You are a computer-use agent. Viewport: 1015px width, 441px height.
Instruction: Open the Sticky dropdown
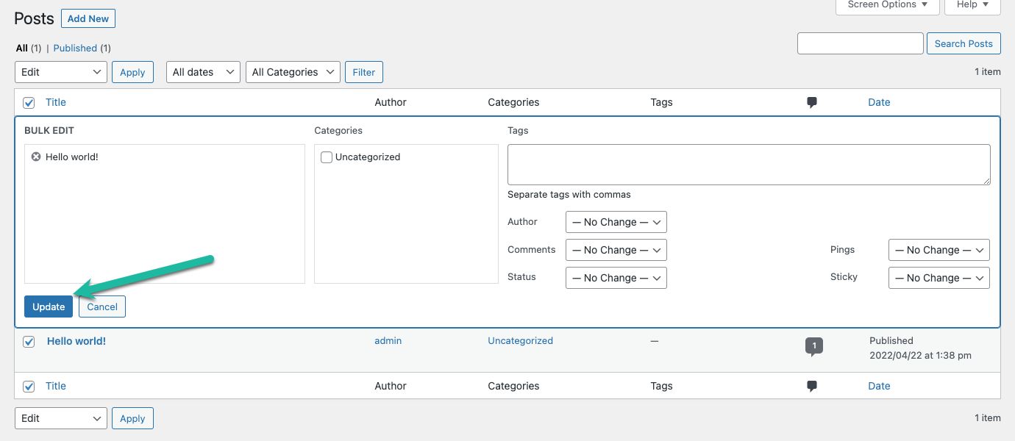point(939,278)
